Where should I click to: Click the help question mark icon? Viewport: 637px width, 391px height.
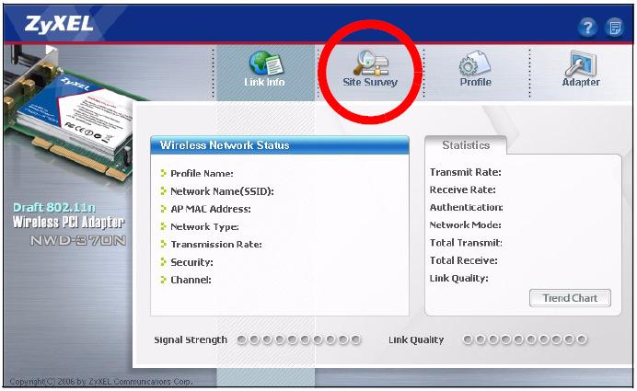(x=587, y=28)
